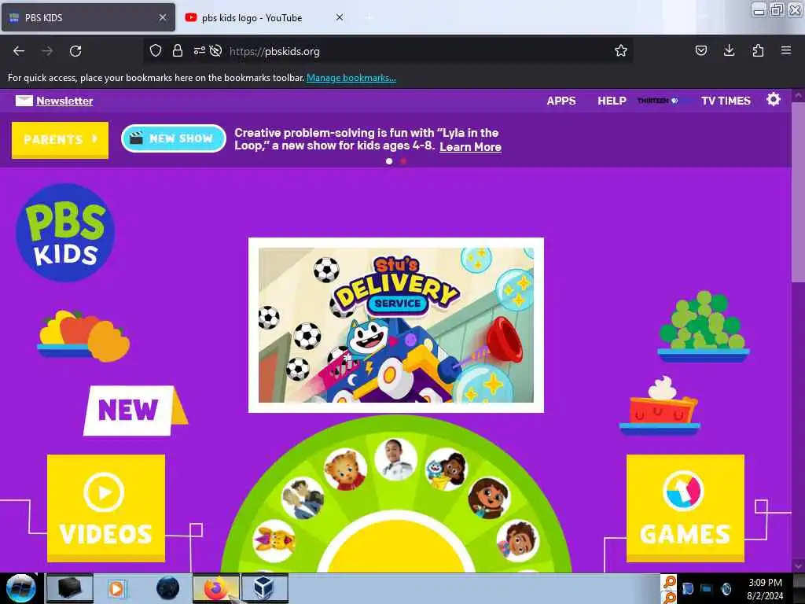Viewport: 805px width, 604px height.
Task: Open the HELP menu item
Action: pos(612,101)
